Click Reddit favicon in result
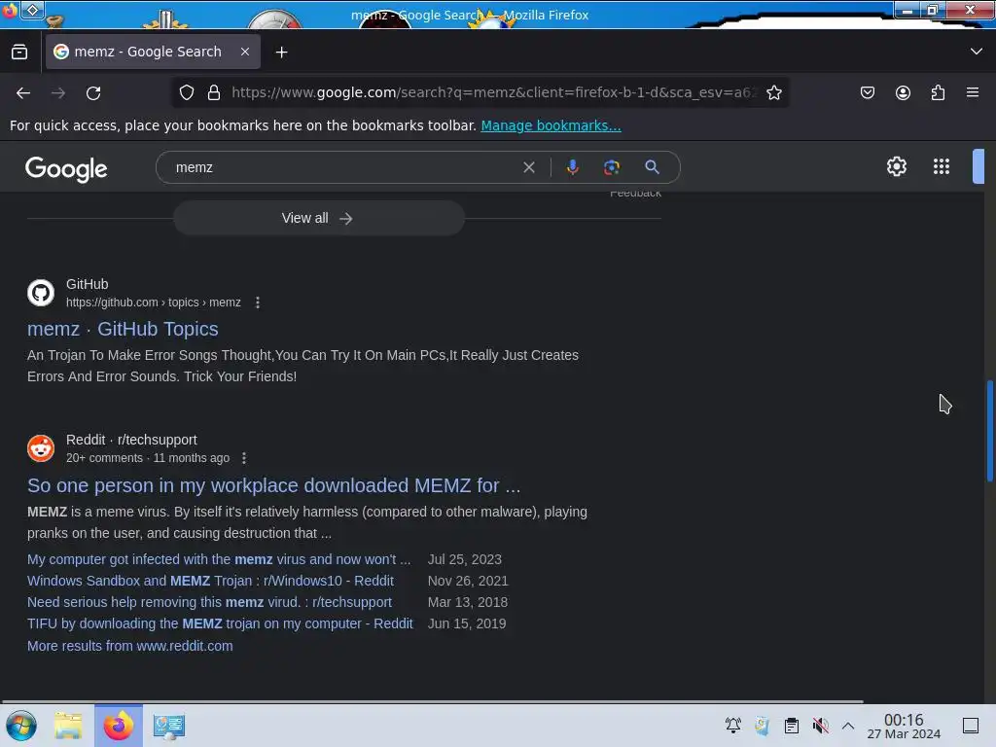Viewport: 996px width, 747px height. 41,448
